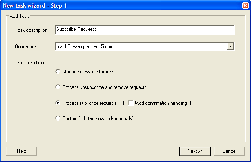Screen dimensions: 251x162
Task: Pick the Custom (edit the new task manually) option
Action: 58,118
